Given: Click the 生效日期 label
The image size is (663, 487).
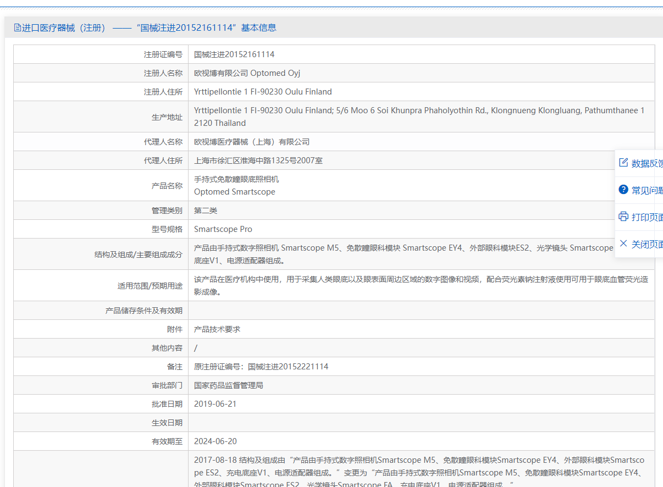Looking at the screenshot, I should (x=167, y=423).
